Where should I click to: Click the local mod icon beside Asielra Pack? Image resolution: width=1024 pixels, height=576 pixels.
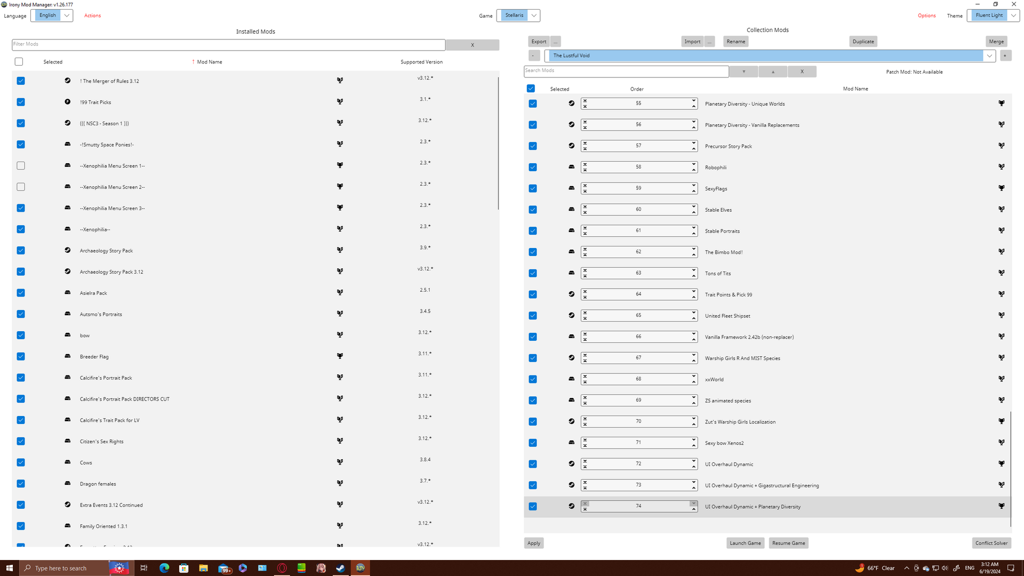point(67,293)
